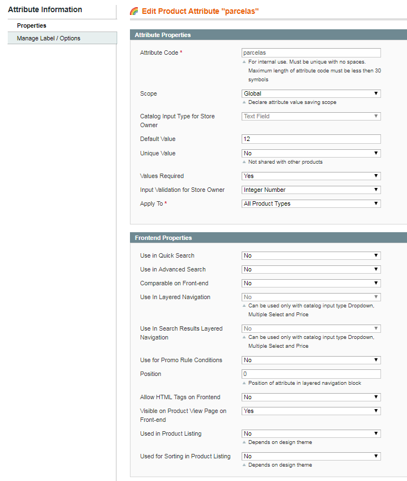Click the Default Value text field
This screenshot has width=407, height=481.
coord(311,139)
